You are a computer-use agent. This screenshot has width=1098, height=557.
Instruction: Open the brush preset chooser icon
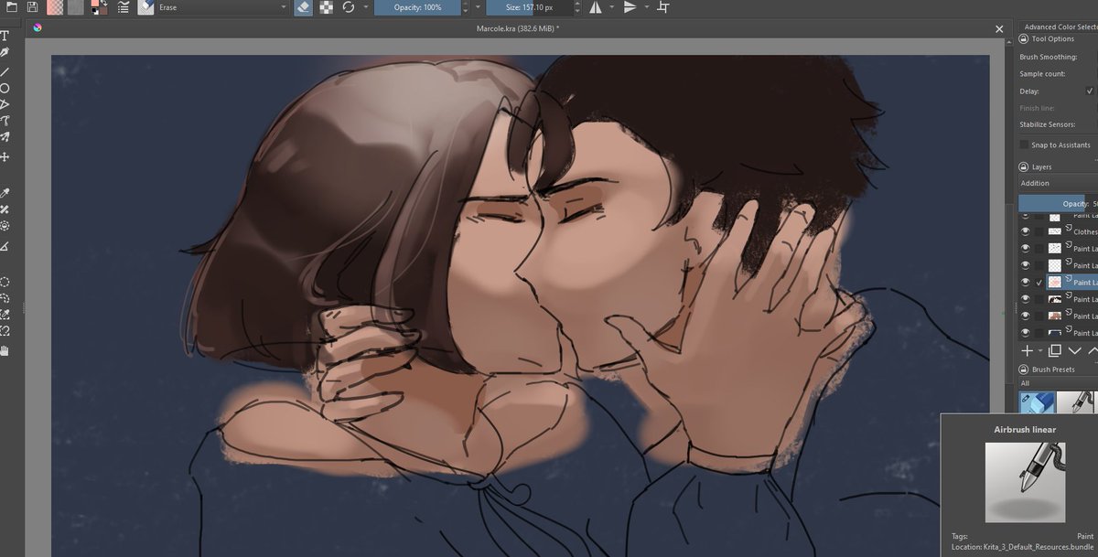tap(146, 7)
